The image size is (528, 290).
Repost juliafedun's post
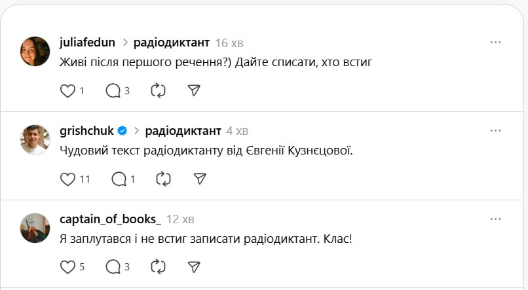tap(158, 91)
